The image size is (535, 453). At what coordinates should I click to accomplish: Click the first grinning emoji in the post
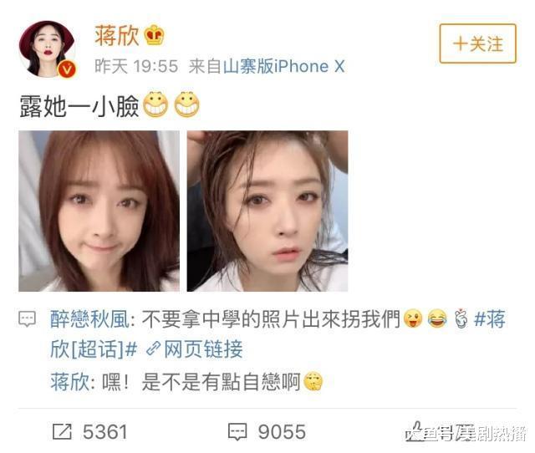(155, 104)
